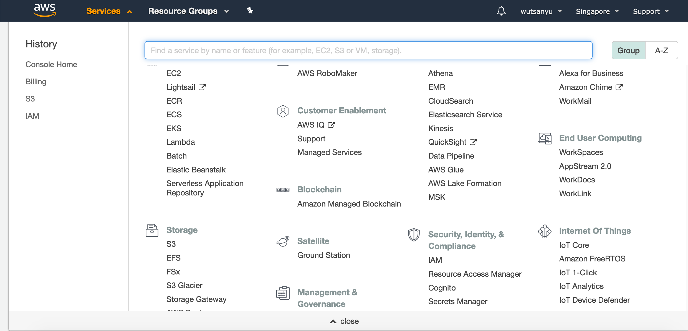This screenshot has height=331, width=688.
Task: Open Resource Access Manager
Action: pos(475,274)
